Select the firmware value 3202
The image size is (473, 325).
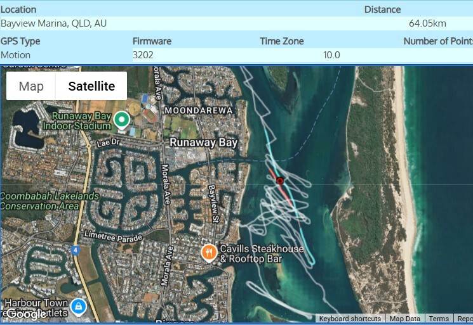click(143, 55)
